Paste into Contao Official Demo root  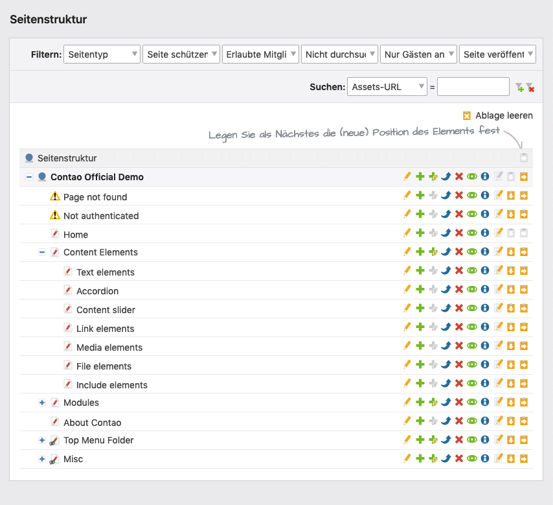point(524,176)
